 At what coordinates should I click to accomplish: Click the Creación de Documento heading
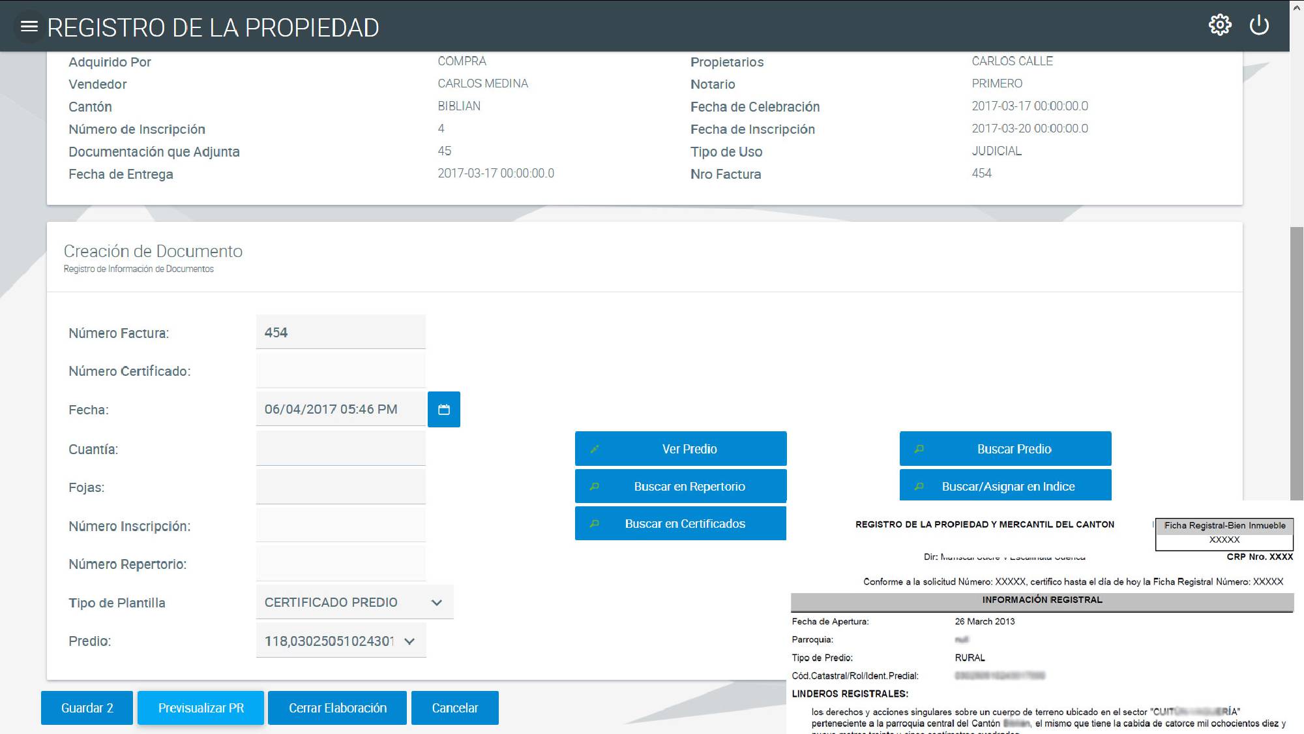[153, 251]
